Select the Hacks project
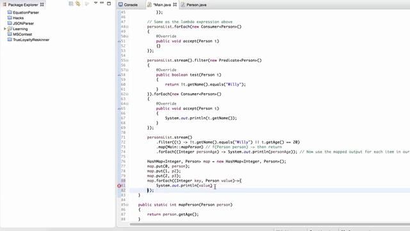This screenshot has width=410, height=231. tap(19, 18)
